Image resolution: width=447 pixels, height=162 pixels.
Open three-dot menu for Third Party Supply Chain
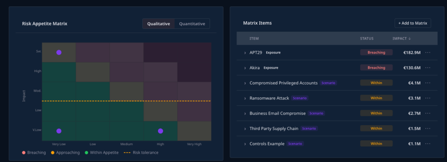pos(427,129)
